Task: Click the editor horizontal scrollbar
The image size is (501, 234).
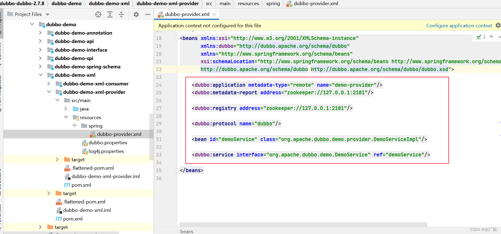Action: pyautogui.click(x=303, y=225)
